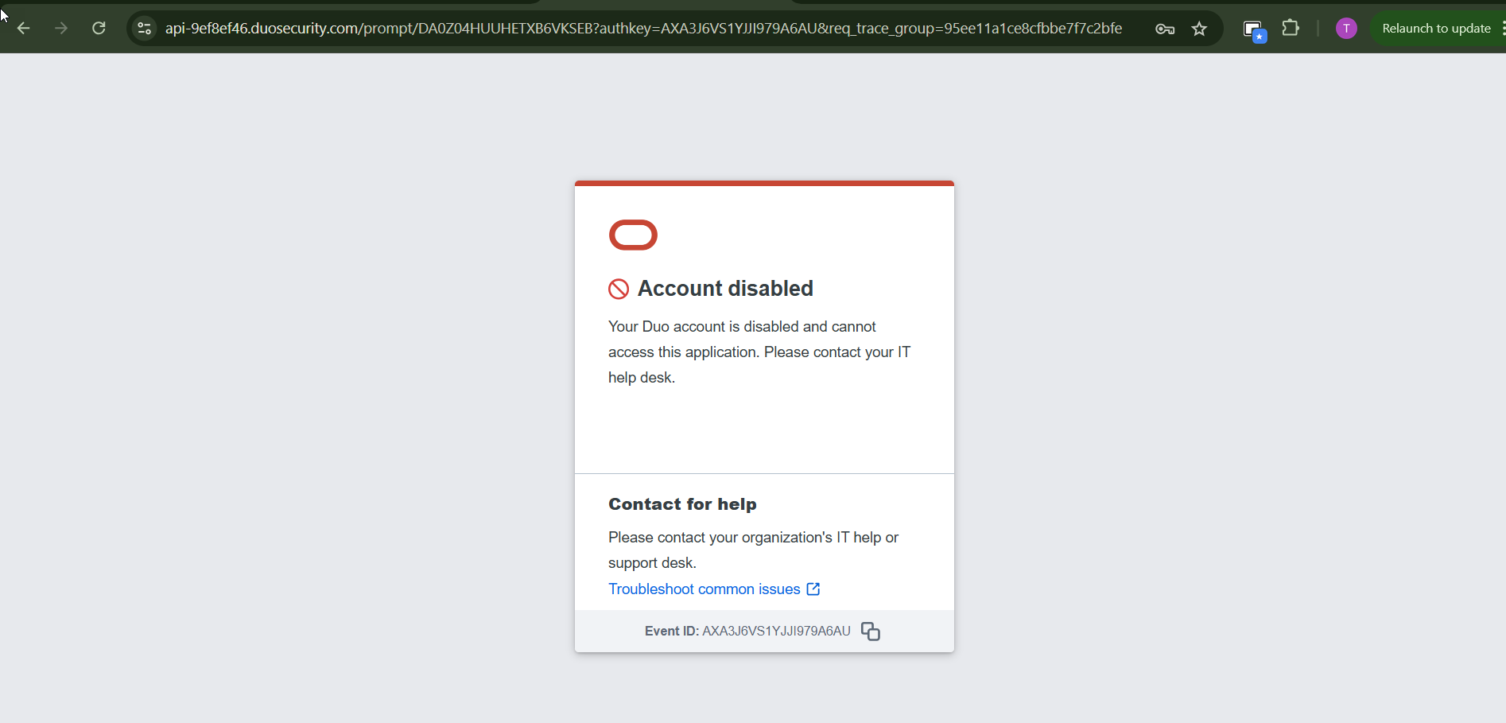Open the Extensions puzzle icon
The image size is (1506, 723).
click(1291, 29)
